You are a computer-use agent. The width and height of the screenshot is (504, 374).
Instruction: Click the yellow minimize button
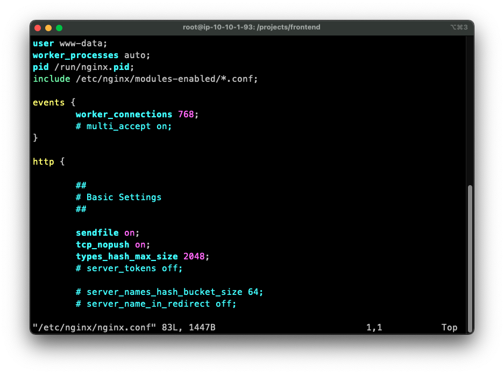coord(47,27)
